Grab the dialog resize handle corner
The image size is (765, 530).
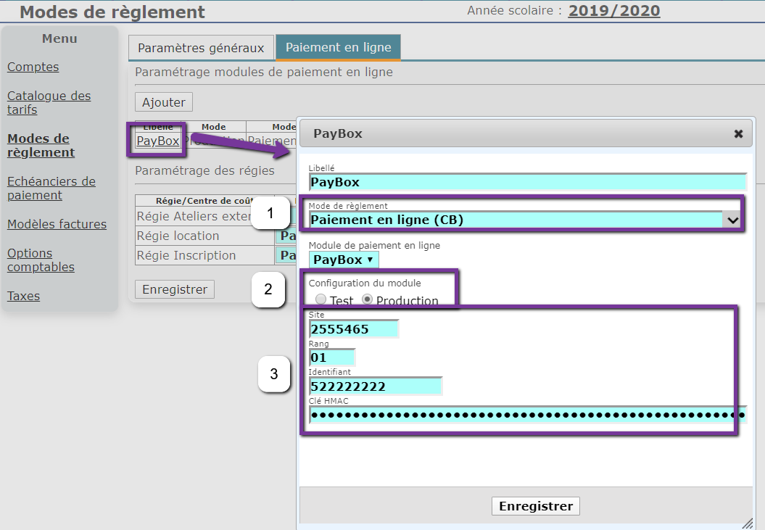point(747,523)
